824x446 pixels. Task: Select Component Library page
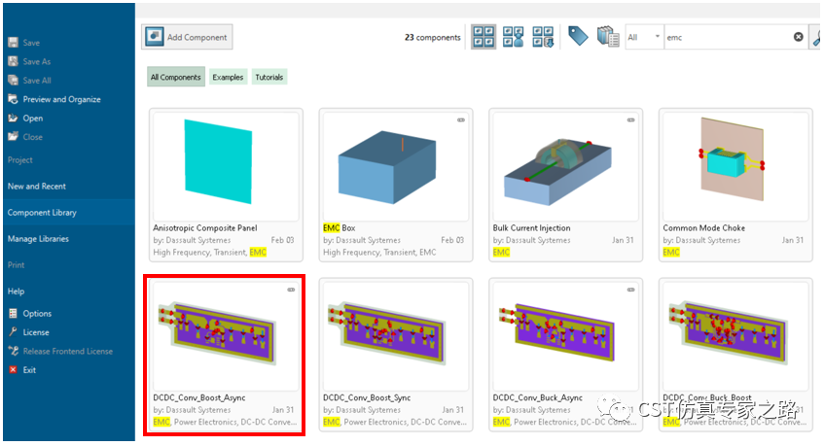69,213
